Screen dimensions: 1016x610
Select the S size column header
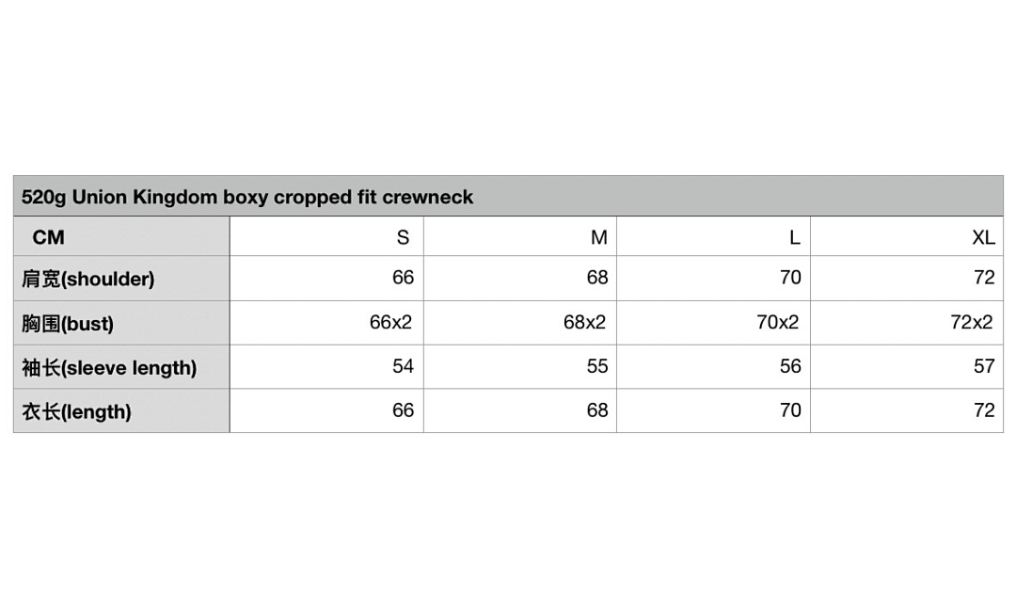pos(326,236)
